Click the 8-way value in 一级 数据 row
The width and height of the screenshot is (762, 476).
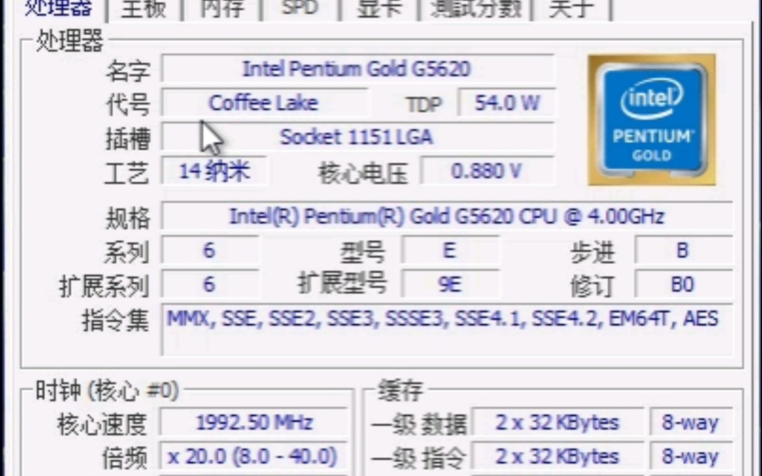(691, 423)
